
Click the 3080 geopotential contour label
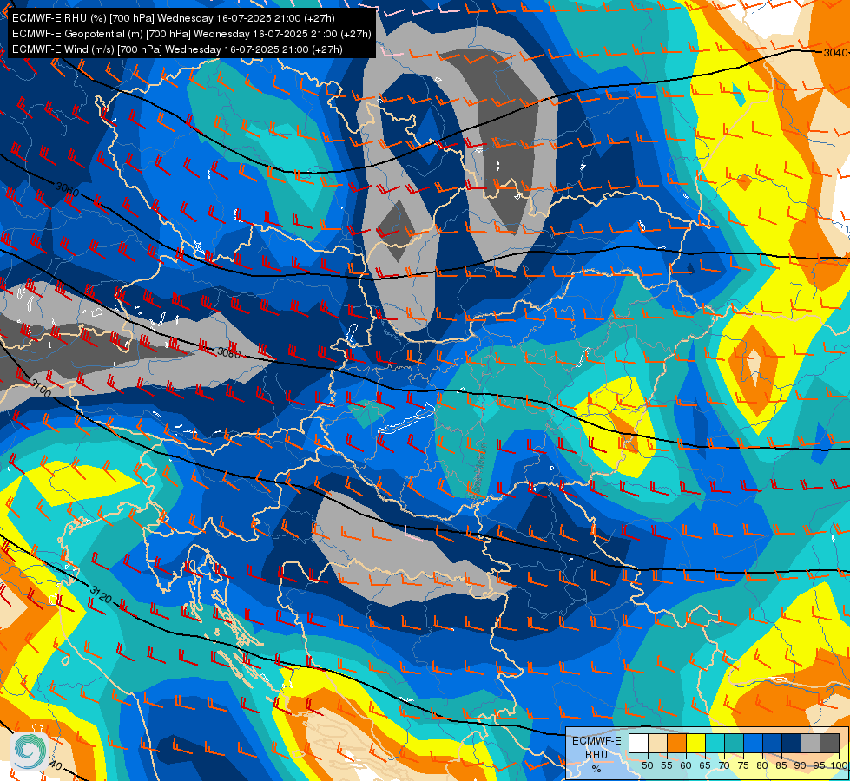coord(228,353)
